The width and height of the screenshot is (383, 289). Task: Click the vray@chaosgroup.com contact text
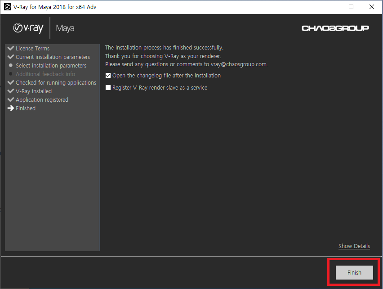click(x=239, y=64)
